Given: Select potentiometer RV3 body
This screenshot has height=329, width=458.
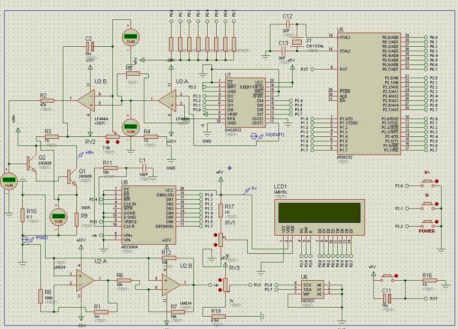Looking at the screenshot, I should pyautogui.click(x=225, y=285).
